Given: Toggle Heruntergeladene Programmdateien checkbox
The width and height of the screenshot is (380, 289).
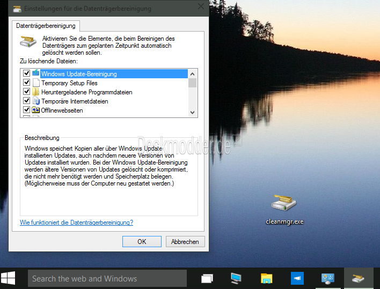Looking at the screenshot, I should (x=26, y=92).
